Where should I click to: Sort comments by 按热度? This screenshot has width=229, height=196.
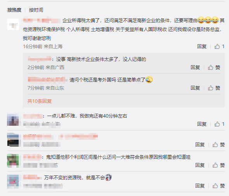pyautogui.click(x=14, y=10)
